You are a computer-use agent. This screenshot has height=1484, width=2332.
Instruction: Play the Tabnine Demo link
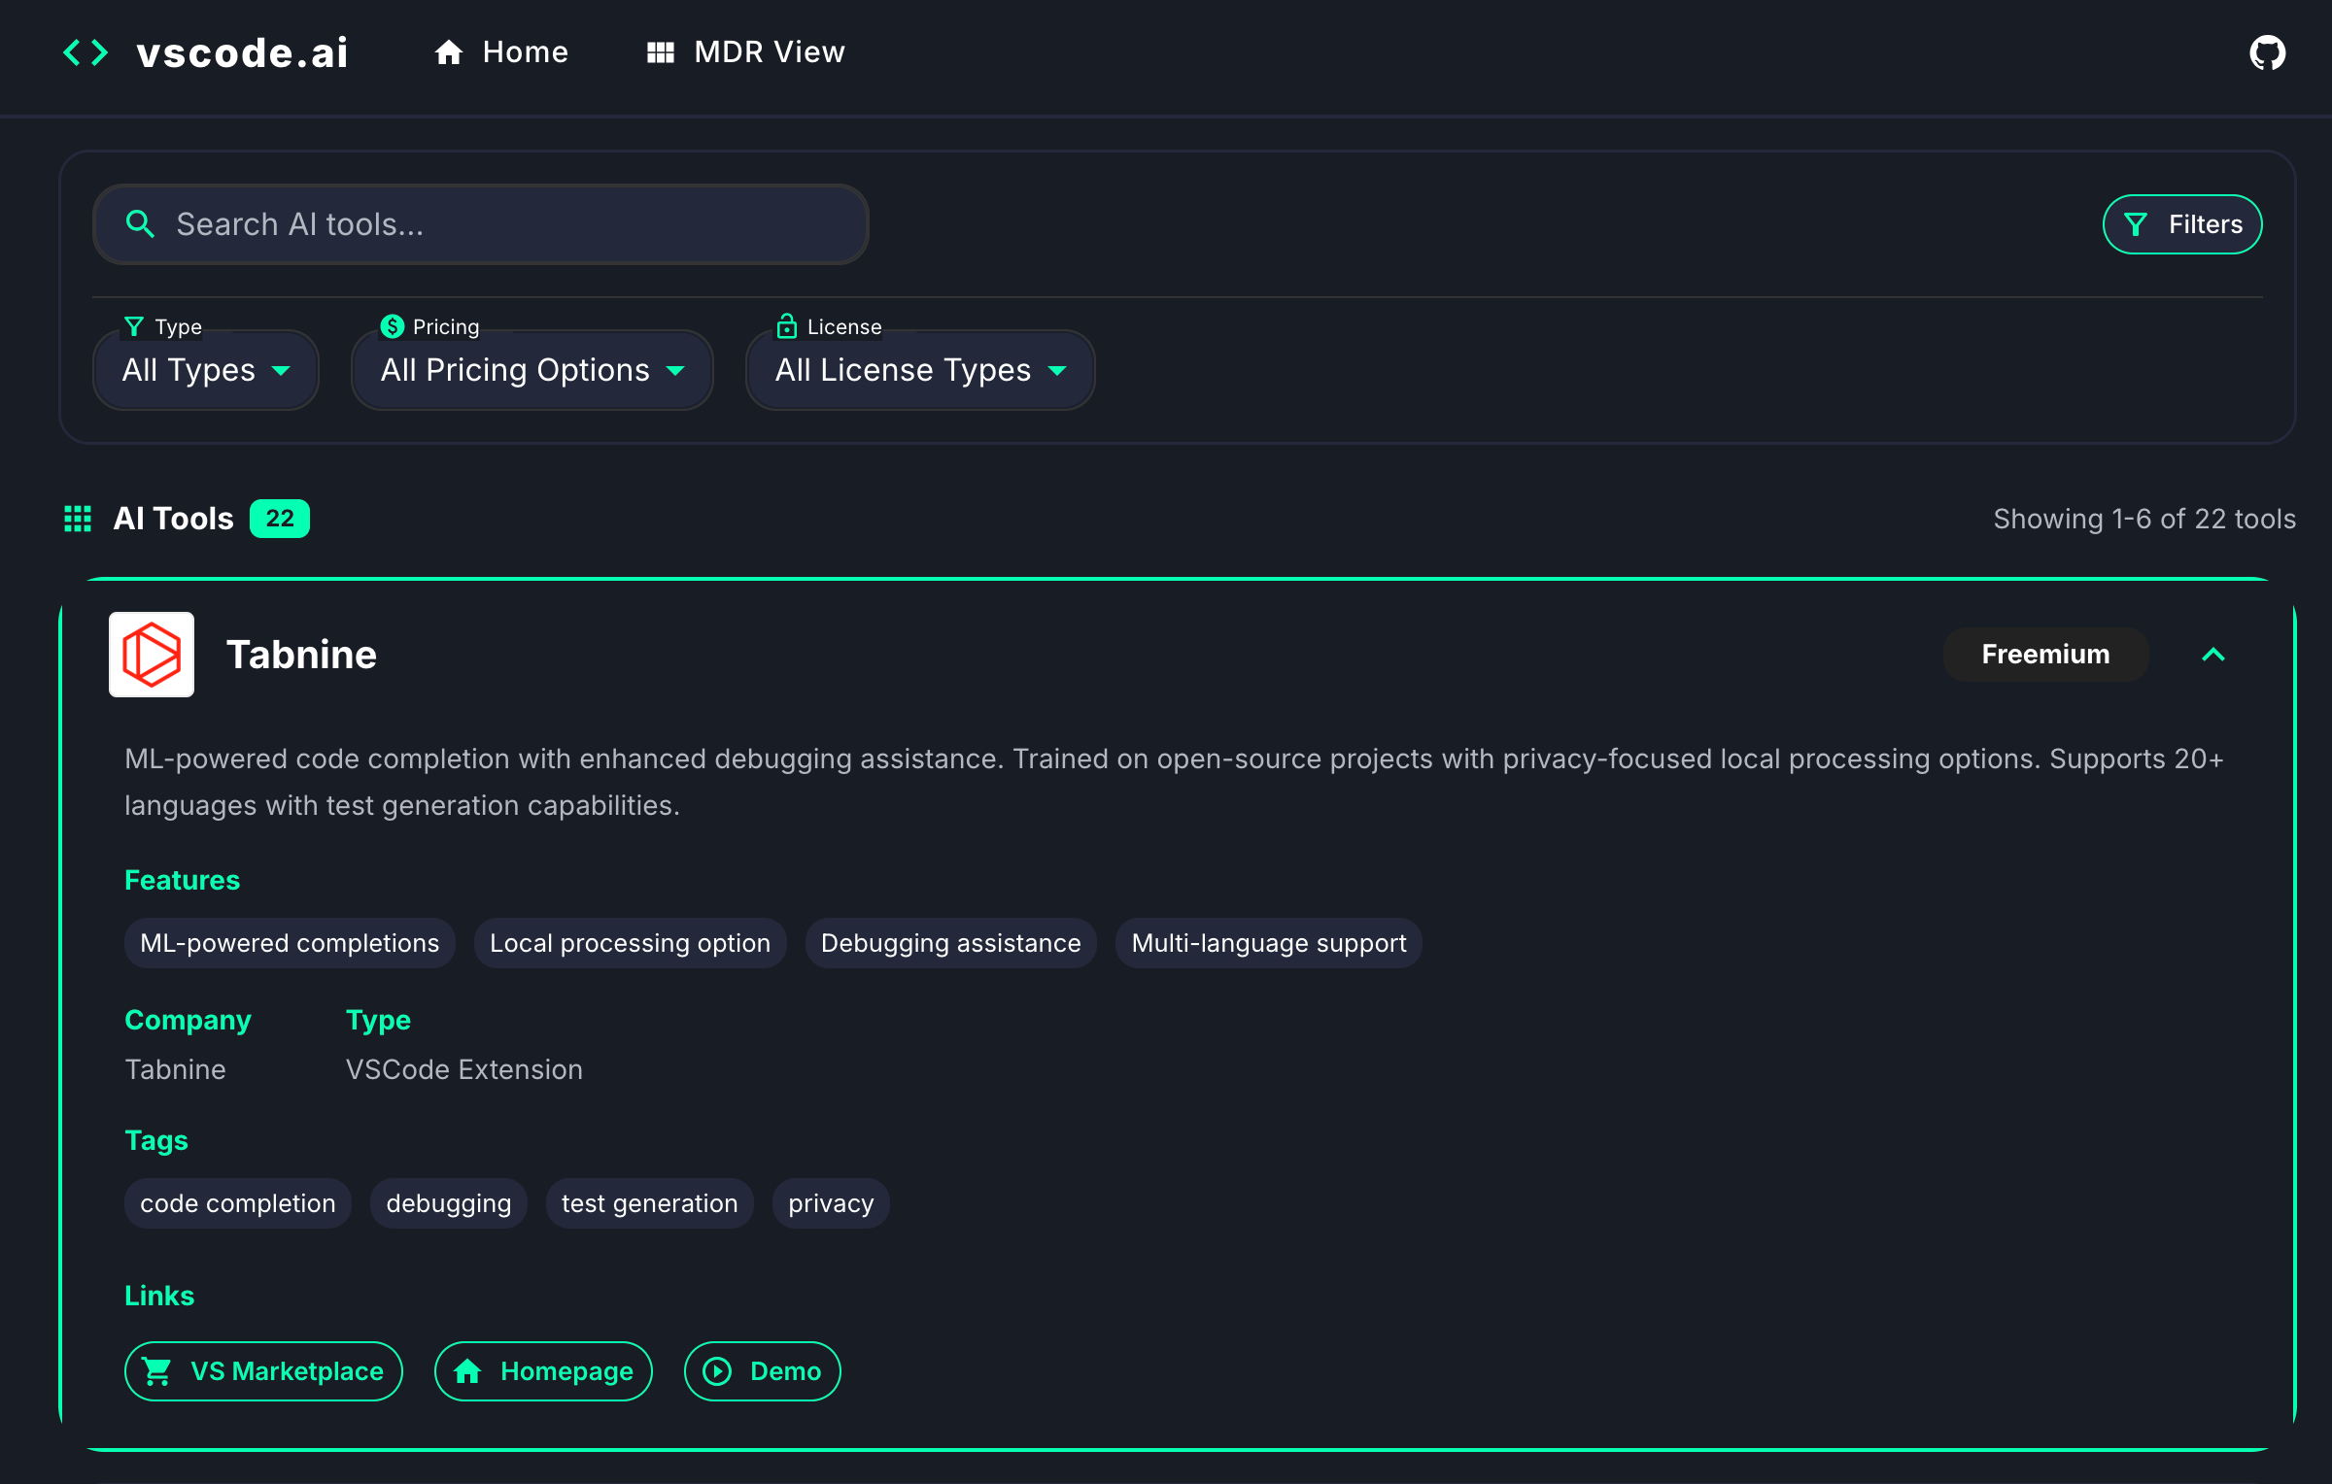coord(762,1371)
